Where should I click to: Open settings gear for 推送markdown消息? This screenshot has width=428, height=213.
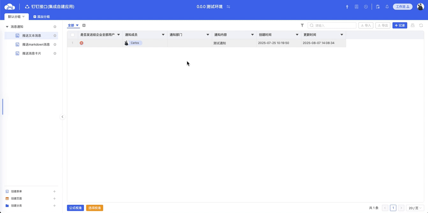coord(55,45)
